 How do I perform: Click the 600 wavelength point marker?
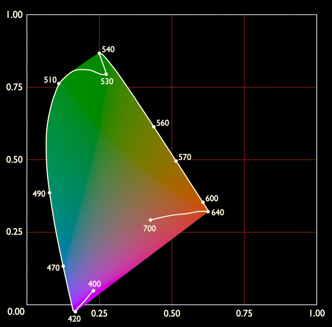click(x=203, y=202)
